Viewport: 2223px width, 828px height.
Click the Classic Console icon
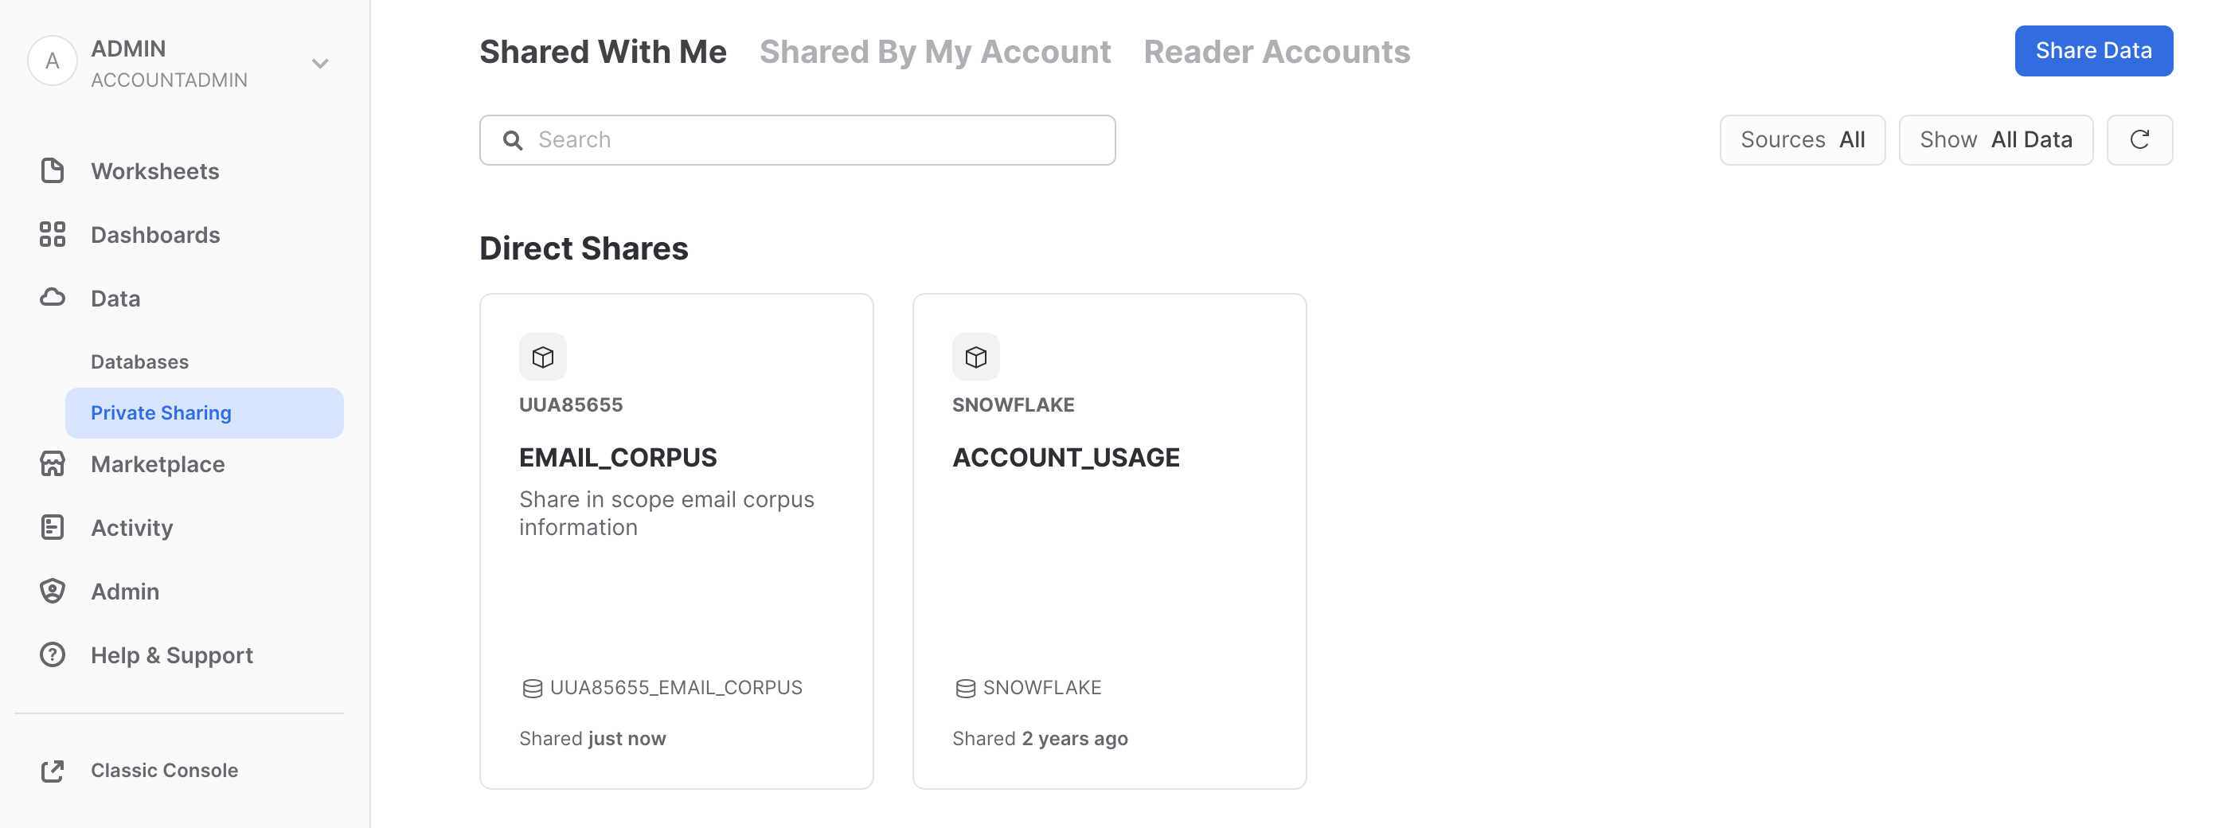pos(53,770)
